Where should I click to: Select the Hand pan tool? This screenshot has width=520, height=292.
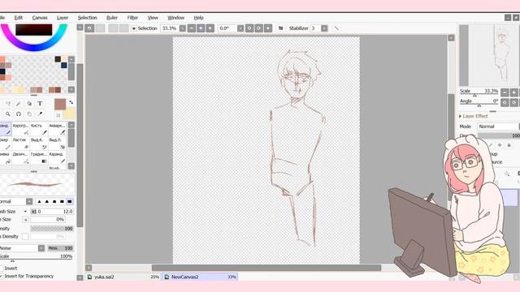(29, 114)
